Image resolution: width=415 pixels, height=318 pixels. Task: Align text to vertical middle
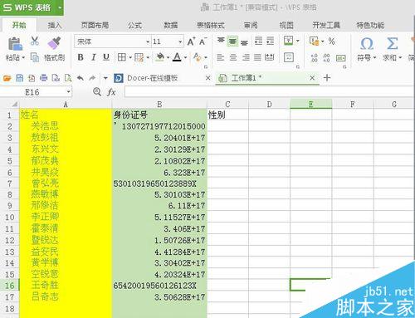(x=232, y=42)
